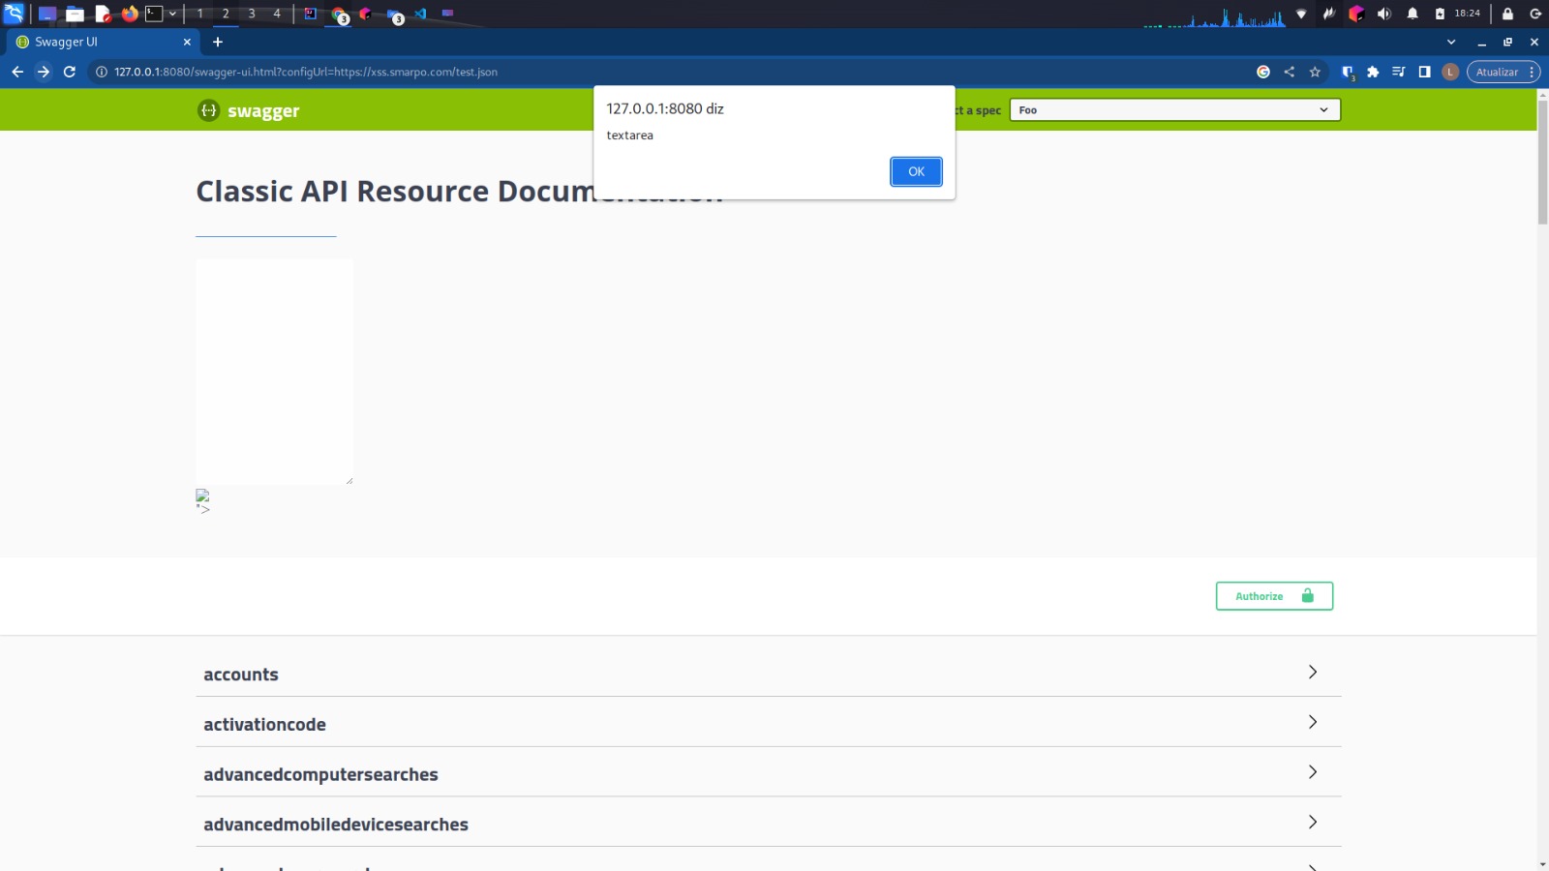This screenshot has height=871, width=1549.
Task: Open the text editor panel launcher
Action: pyautogui.click(x=103, y=14)
